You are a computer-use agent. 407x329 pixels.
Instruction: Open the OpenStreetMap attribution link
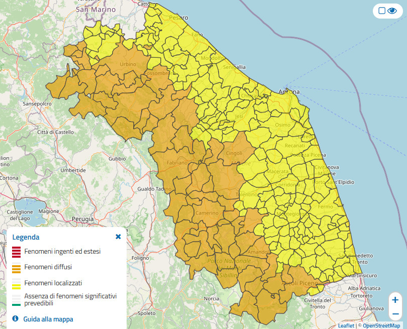click(381, 325)
